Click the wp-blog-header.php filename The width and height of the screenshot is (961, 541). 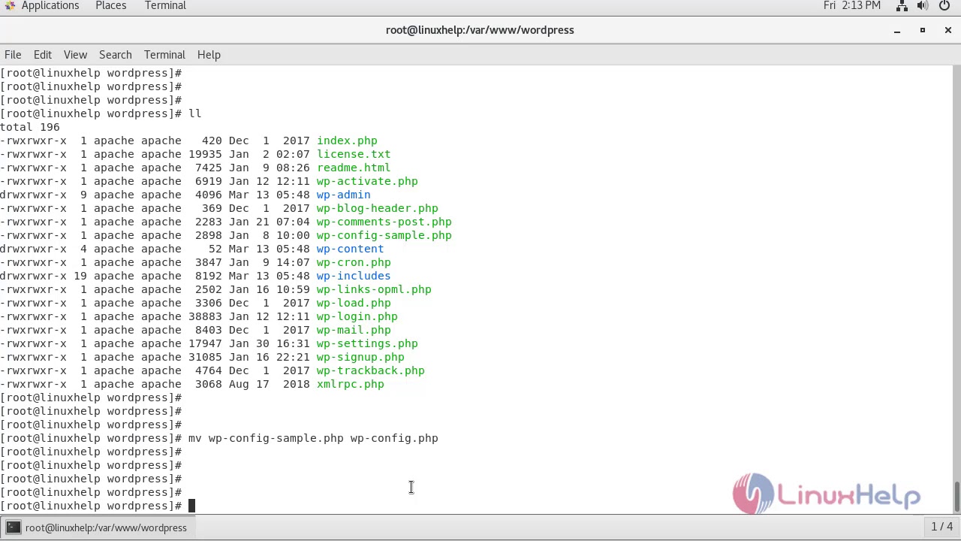pyautogui.click(x=377, y=208)
